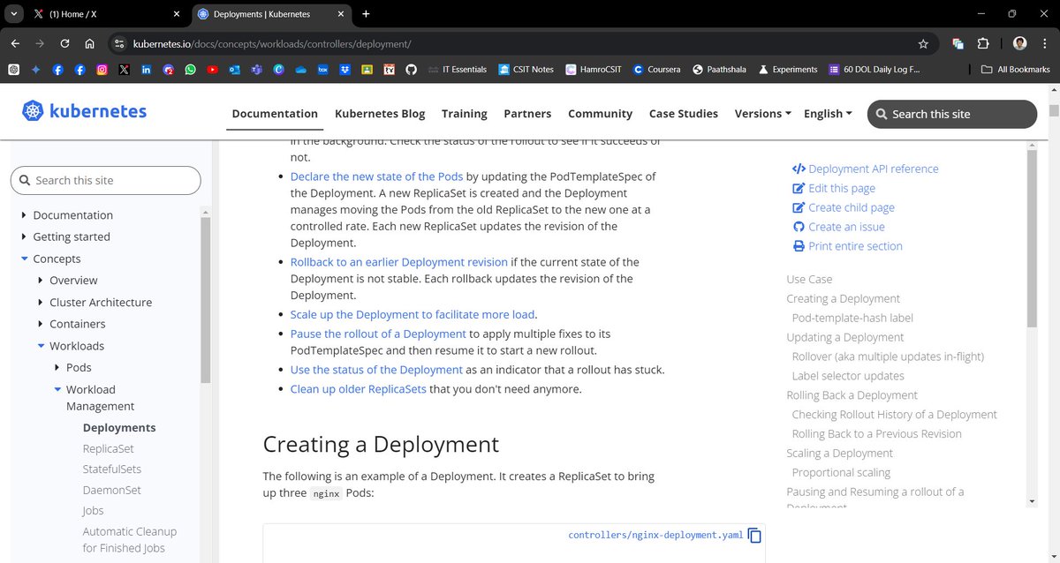
Task: Open Deployment API reference link
Action: coord(866,169)
